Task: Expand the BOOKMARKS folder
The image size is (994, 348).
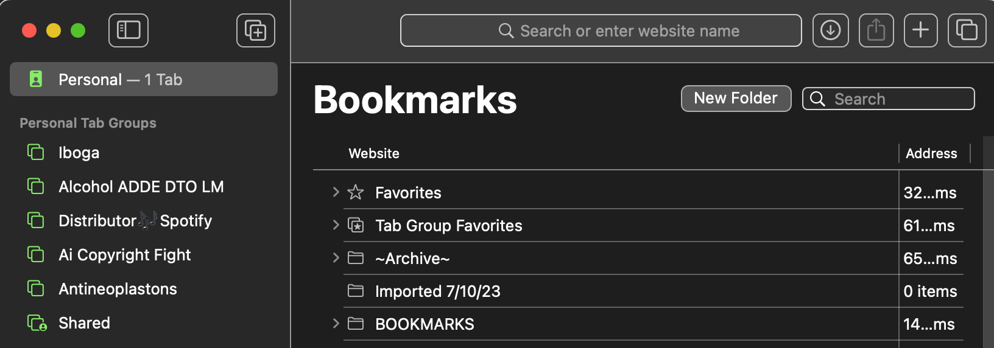Action: pos(336,324)
